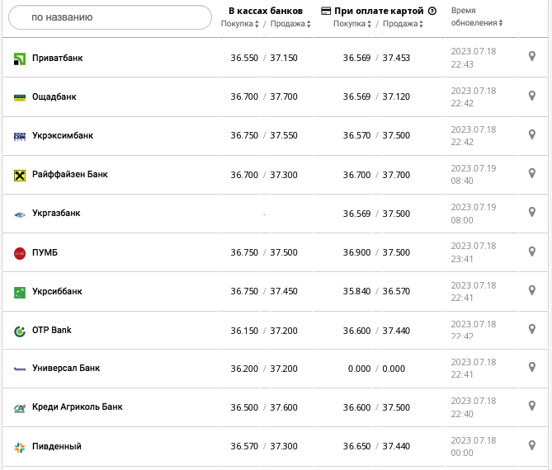Click the OTP Bank logo icon

20,331
